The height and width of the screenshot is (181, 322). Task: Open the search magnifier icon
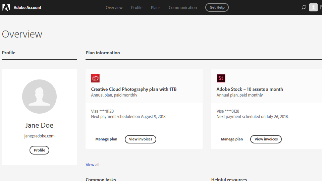pos(304,7)
